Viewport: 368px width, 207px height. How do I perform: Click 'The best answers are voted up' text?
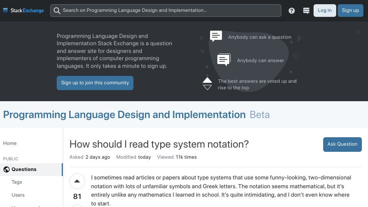click(257, 84)
